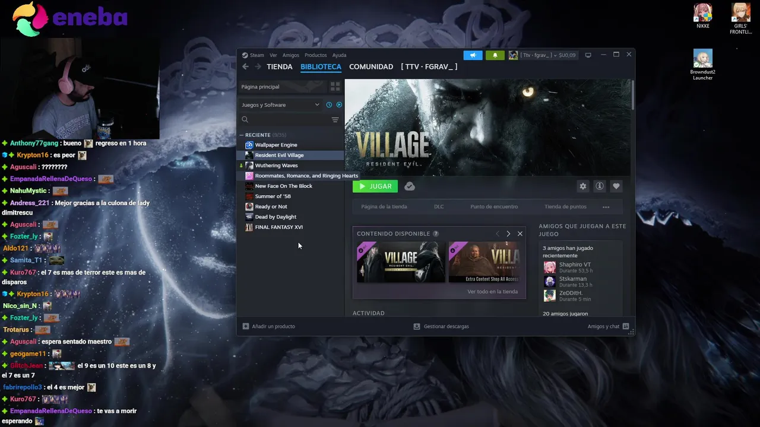Go back with the left arrow

(245, 67)
